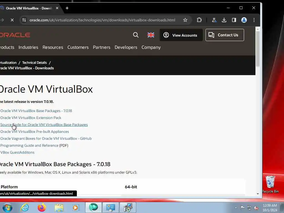This screenshot has height=213, width=284.
Task: Open the Partners menu
Action: pos(102,47)
